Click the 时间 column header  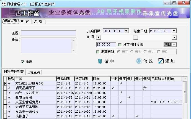point(102,79)
